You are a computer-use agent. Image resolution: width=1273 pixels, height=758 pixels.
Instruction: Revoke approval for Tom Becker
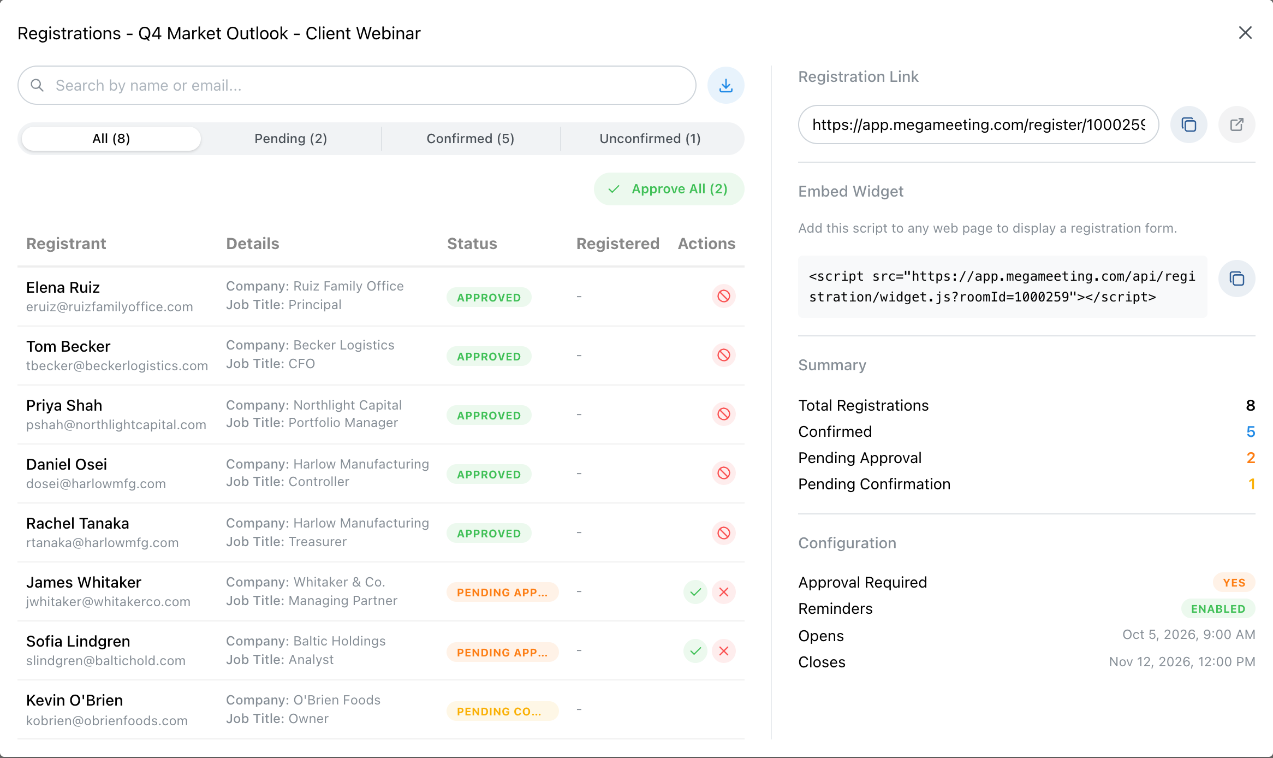coord(724,356)
